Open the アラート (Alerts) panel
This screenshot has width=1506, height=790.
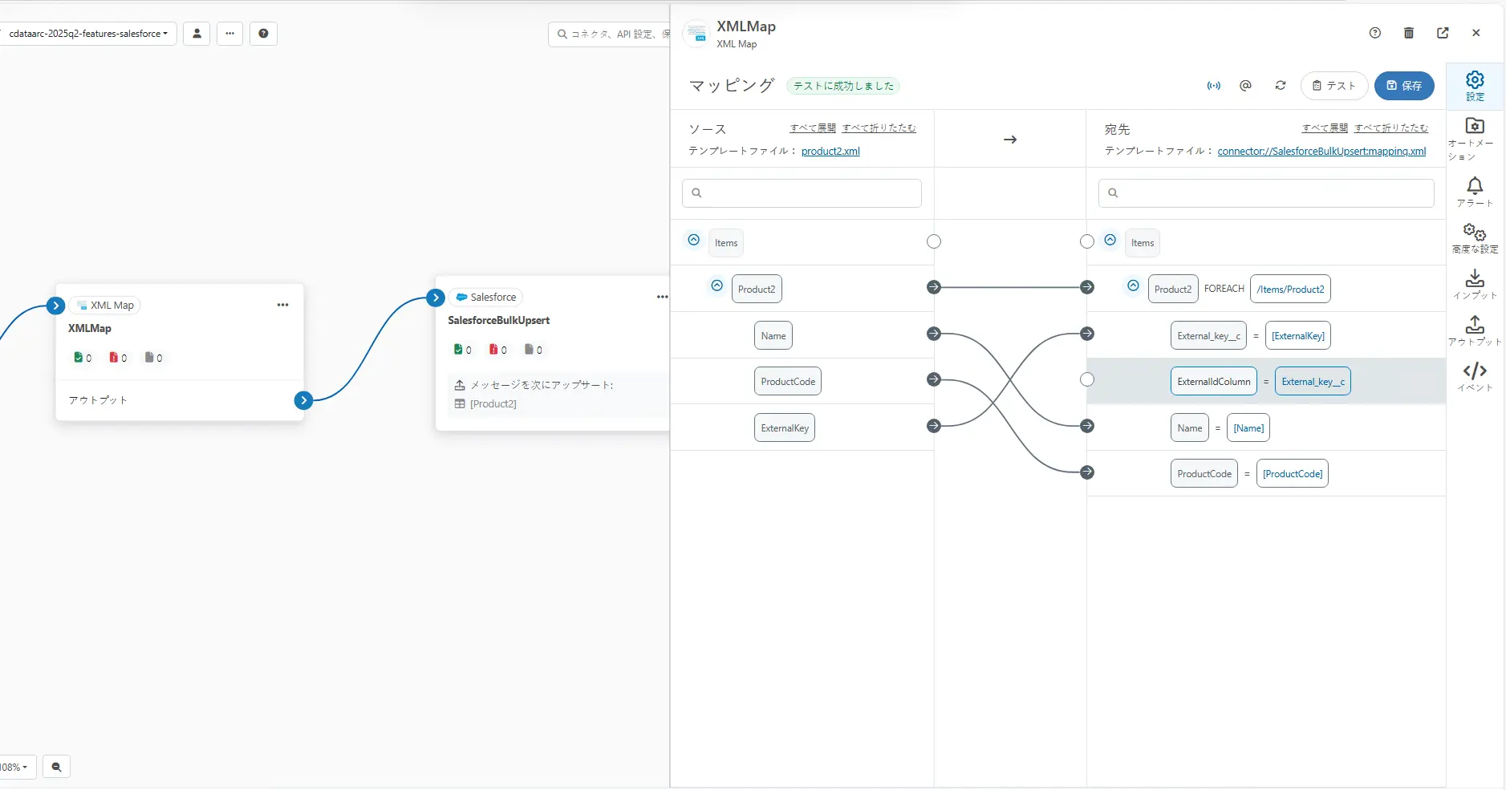1475,190
